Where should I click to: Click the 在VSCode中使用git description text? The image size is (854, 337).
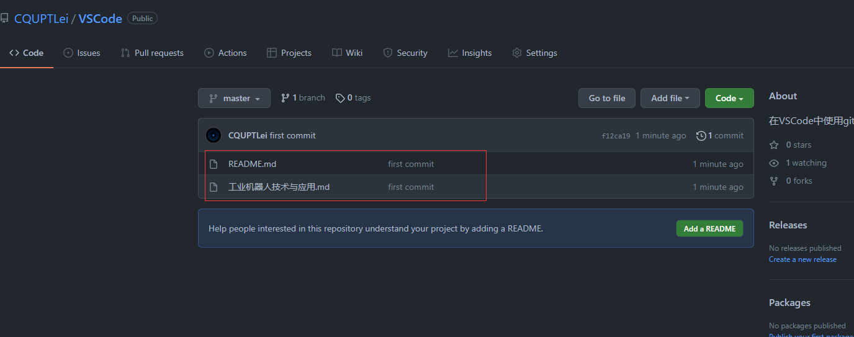(811, 120)
